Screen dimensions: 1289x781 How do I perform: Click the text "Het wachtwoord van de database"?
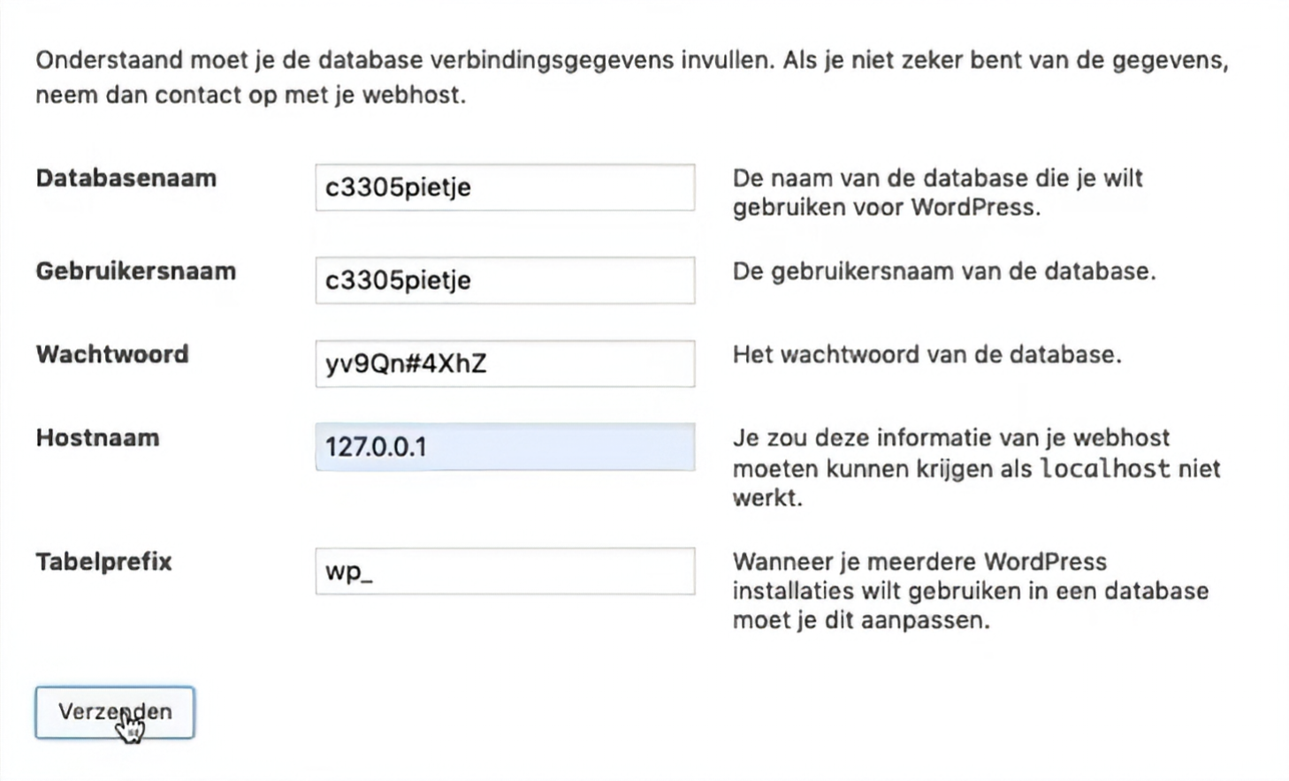point(927,355)
